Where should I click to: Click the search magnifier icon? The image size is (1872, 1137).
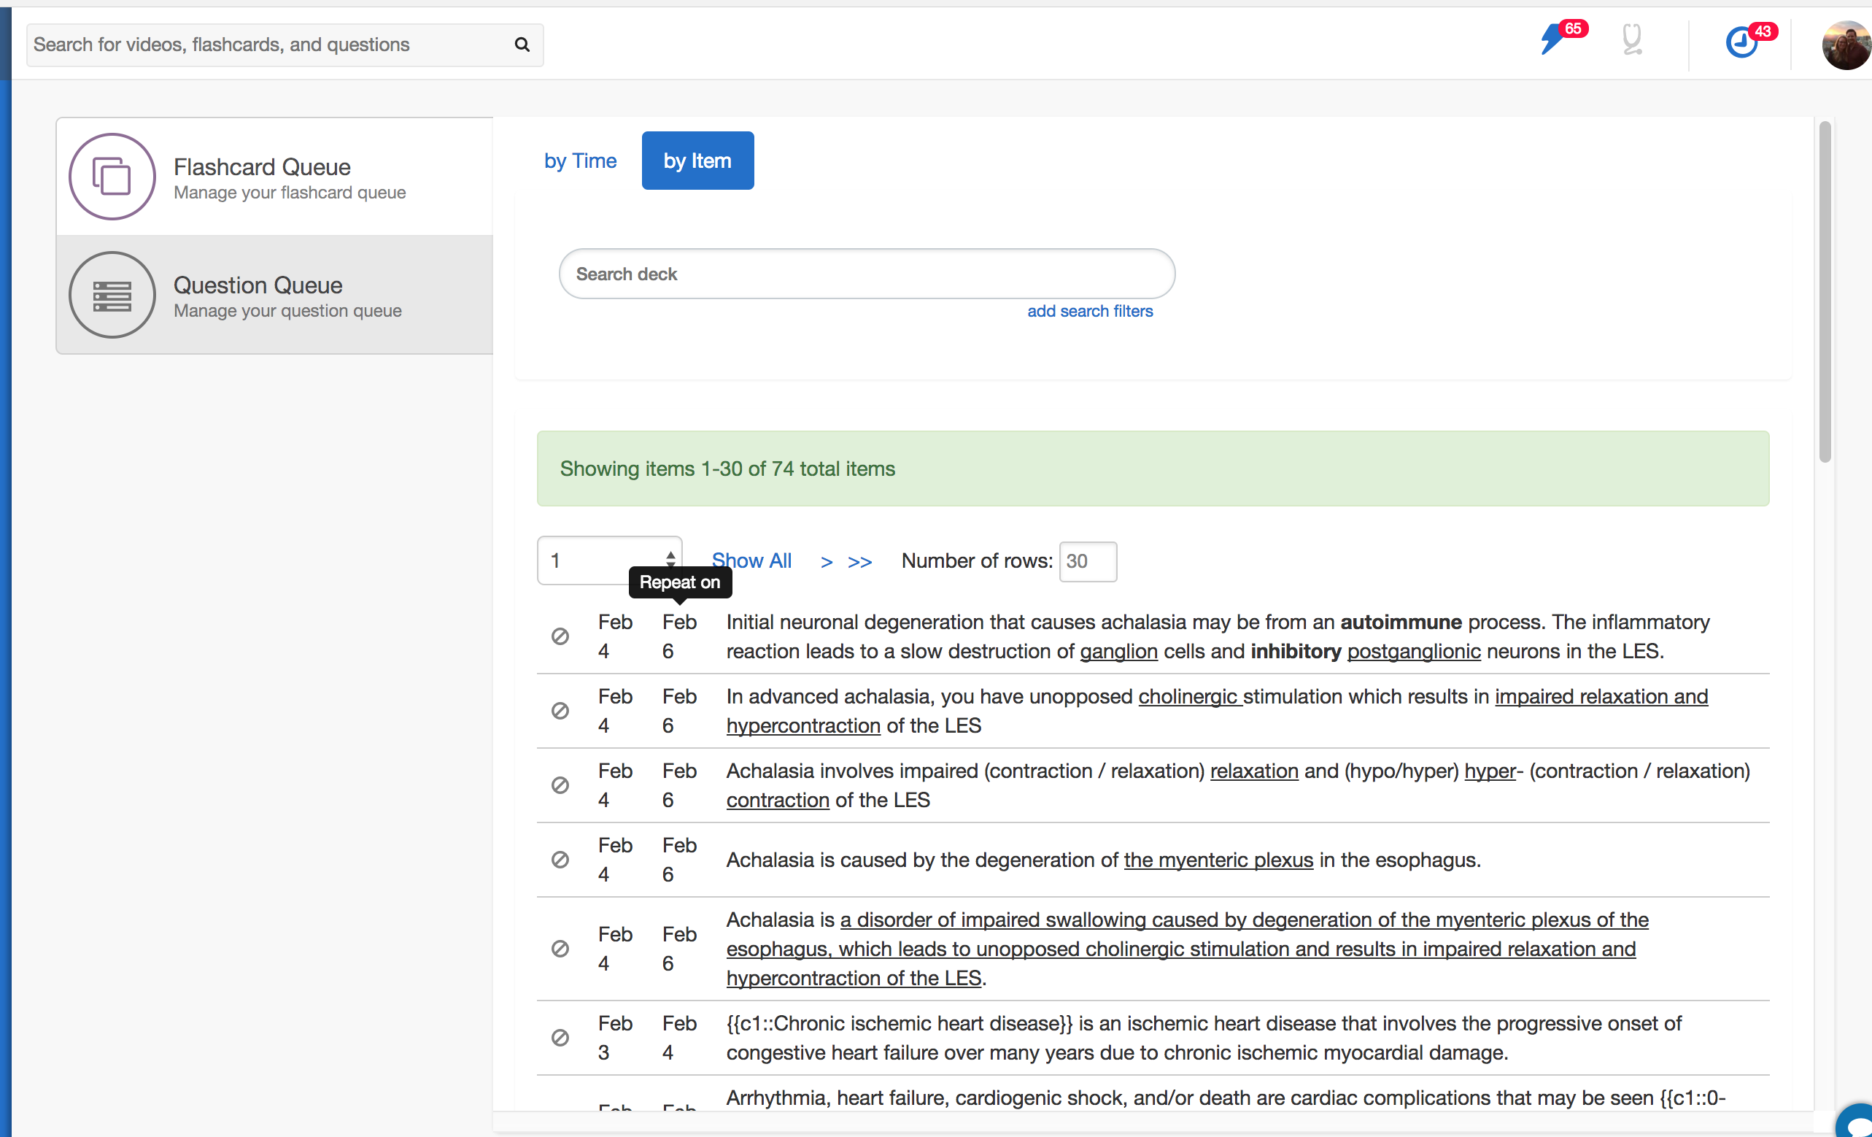[522, 45]
